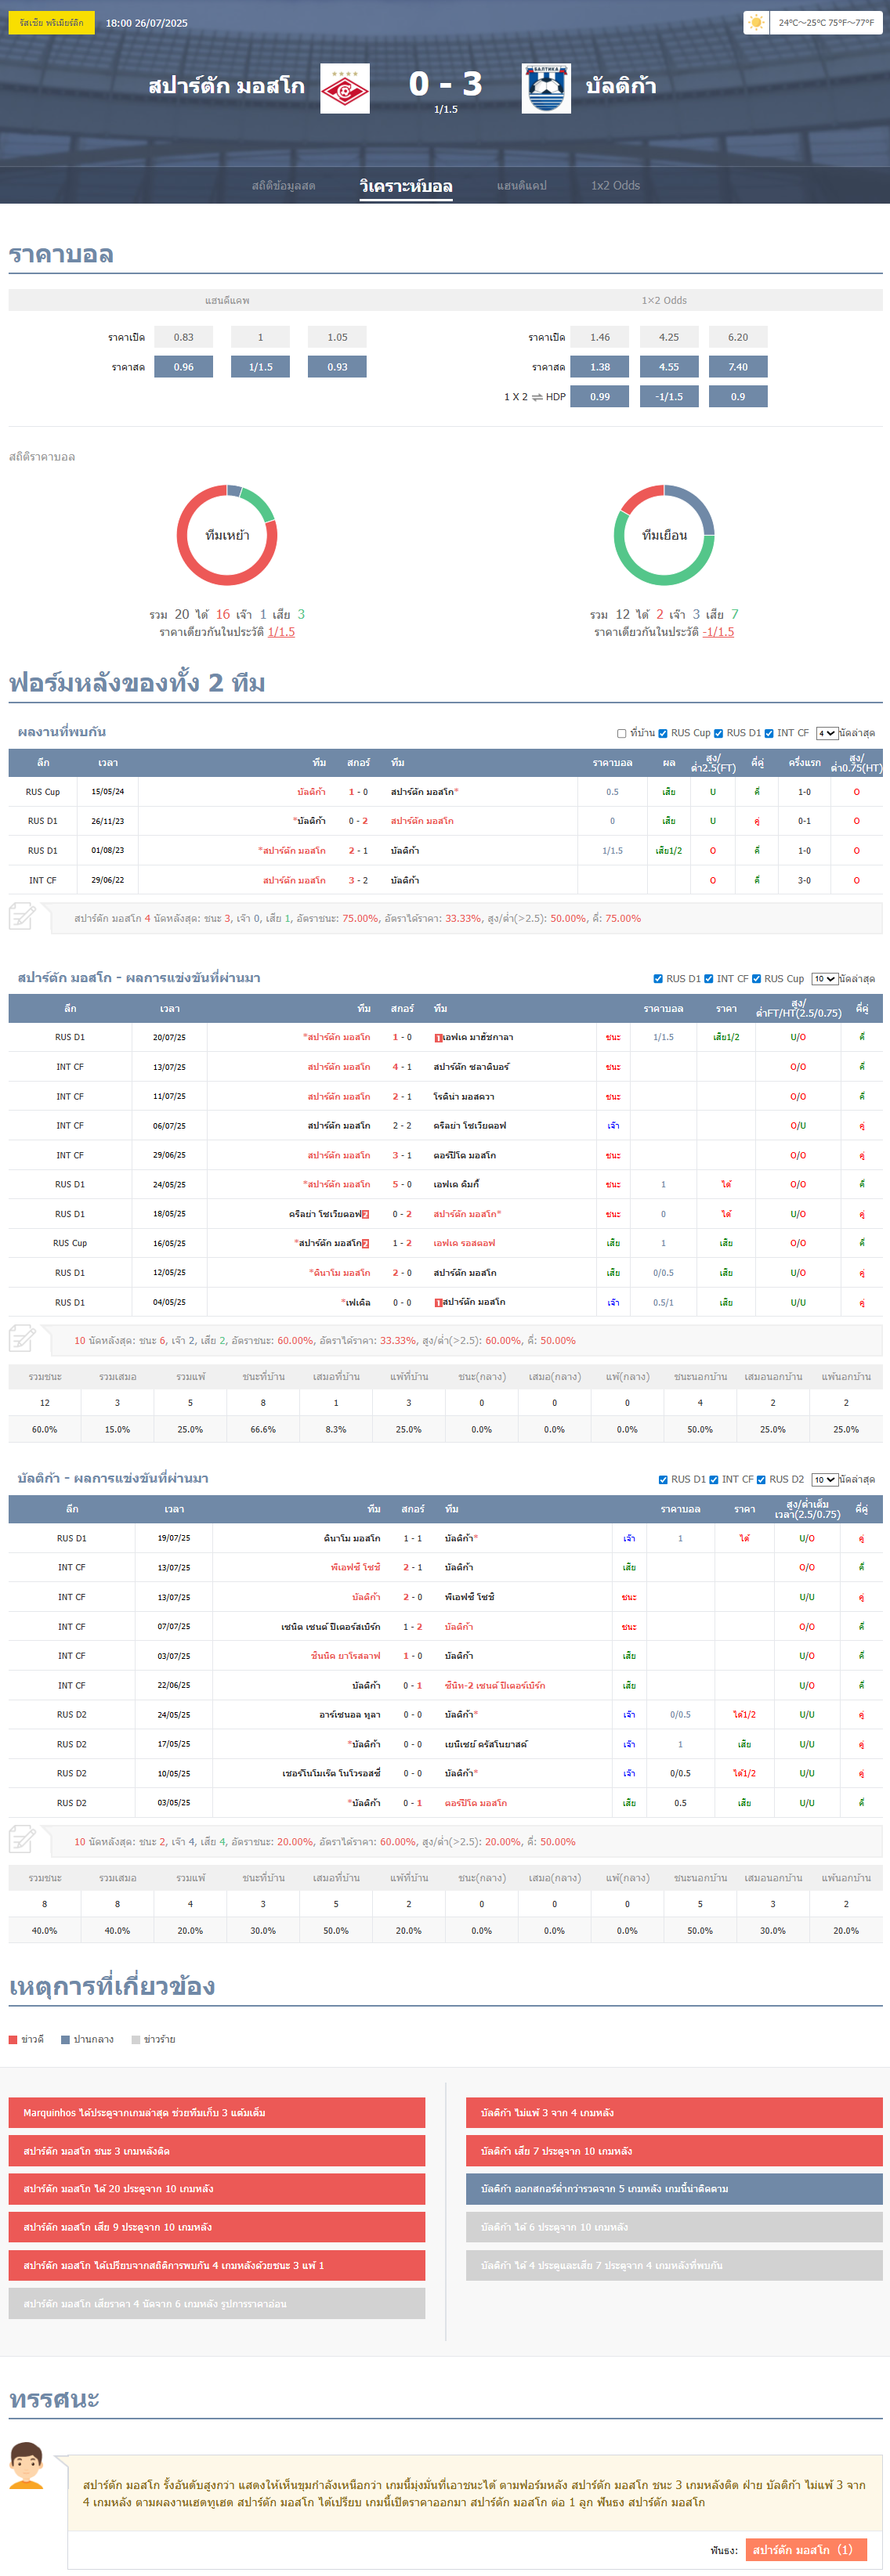890x2576 pixels.
Task: Uncheck INT CF in ผลงานที่พบกัน filters
Action: [x=769, y=733]
